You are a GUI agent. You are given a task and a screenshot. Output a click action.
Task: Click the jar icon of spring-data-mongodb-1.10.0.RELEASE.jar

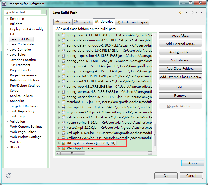(63, 45)
